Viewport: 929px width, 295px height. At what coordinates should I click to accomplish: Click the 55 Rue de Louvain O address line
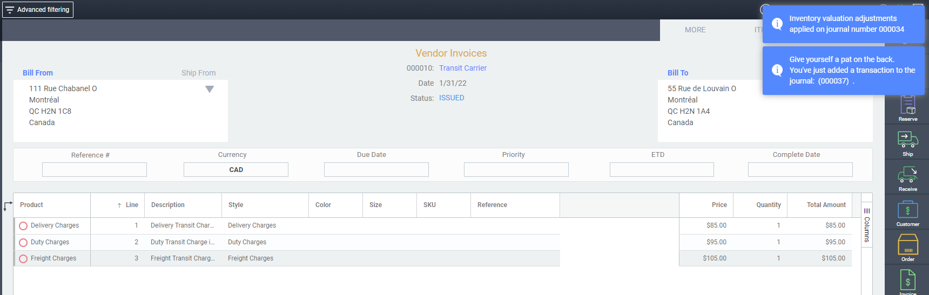tap(702, 88)
